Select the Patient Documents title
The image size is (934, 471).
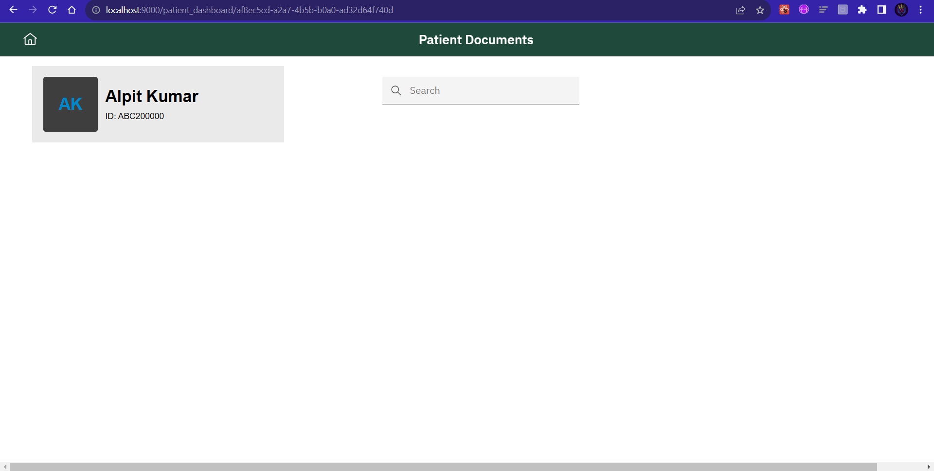[476, 39]
